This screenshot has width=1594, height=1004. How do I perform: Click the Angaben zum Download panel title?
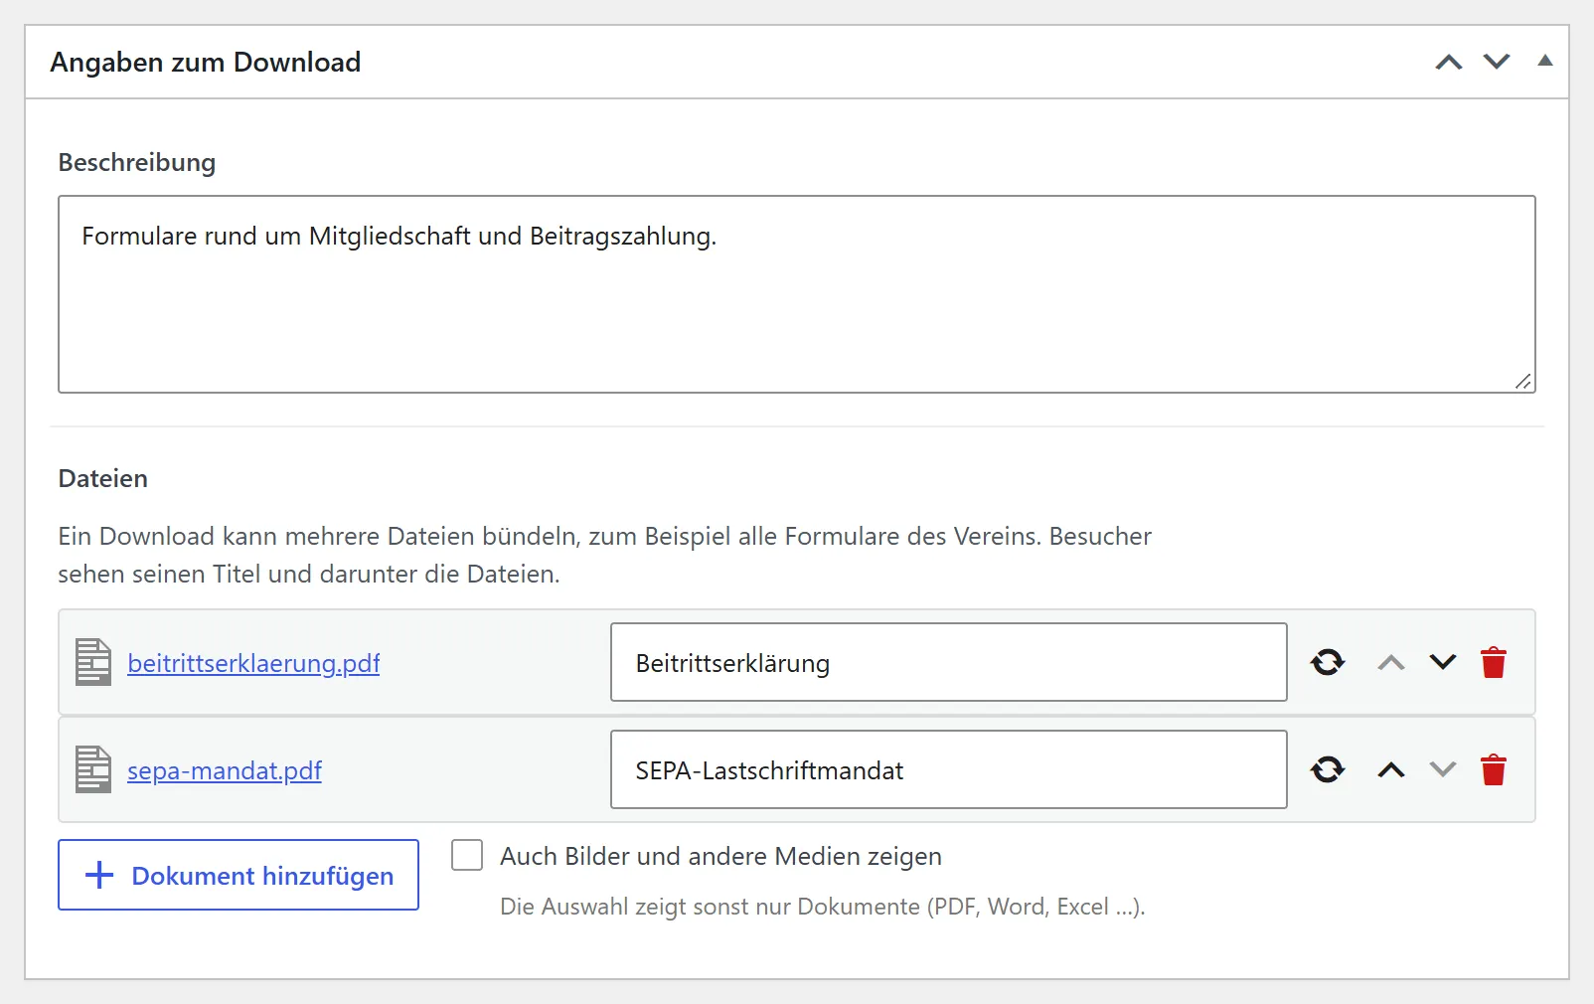tap(206, 63)
